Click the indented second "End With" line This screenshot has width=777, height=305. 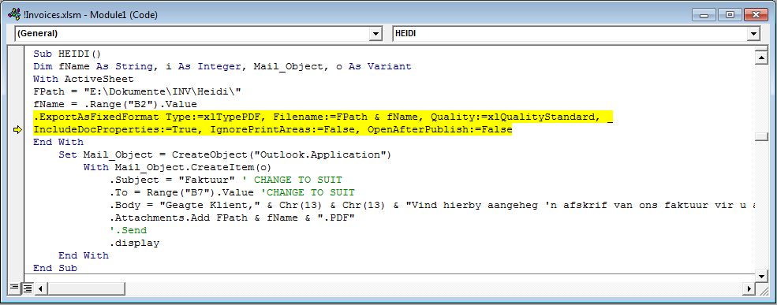84,255
